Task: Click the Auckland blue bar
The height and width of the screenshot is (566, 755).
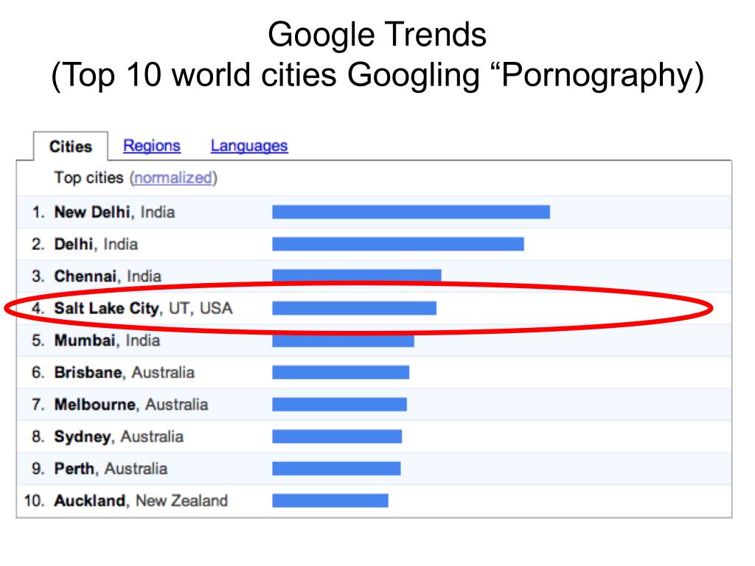Action: click(x=330, y=500)
